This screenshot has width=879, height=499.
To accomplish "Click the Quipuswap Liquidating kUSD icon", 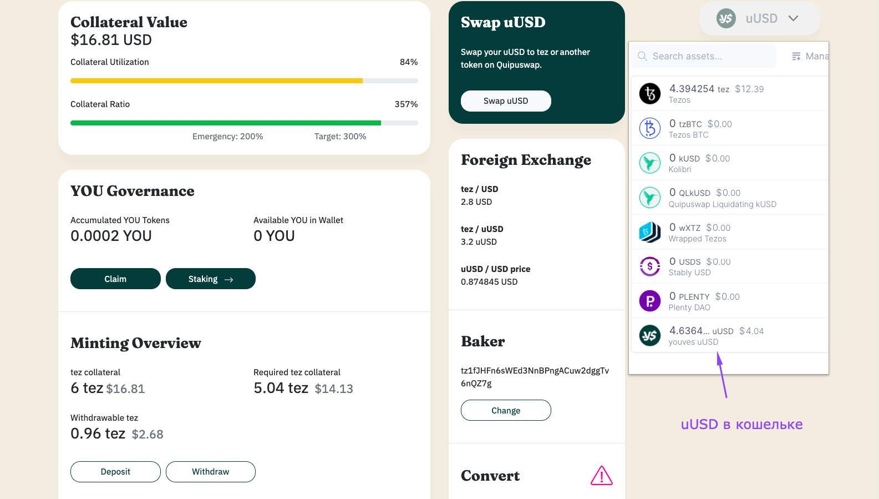I will point(649,197).
